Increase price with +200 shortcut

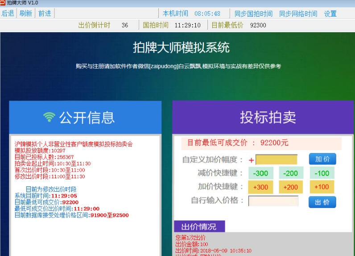(x=291, y=187)
